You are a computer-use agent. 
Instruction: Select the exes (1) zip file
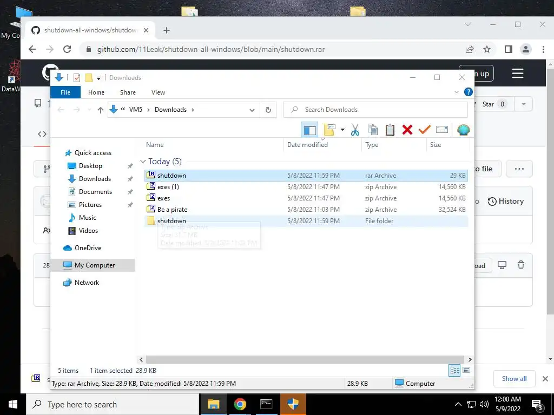[x=306, y=186]
